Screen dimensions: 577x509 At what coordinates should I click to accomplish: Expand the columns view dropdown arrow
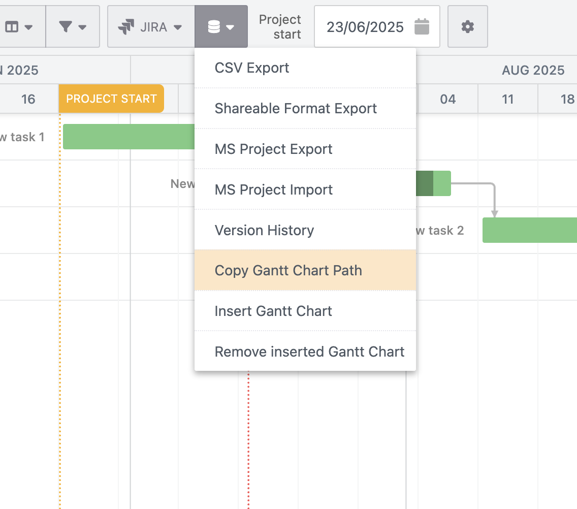click(29, 27)
